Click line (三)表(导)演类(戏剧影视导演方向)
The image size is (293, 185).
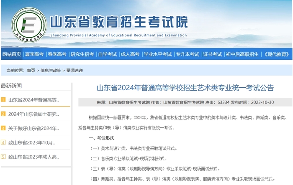(x=154, y=169)
